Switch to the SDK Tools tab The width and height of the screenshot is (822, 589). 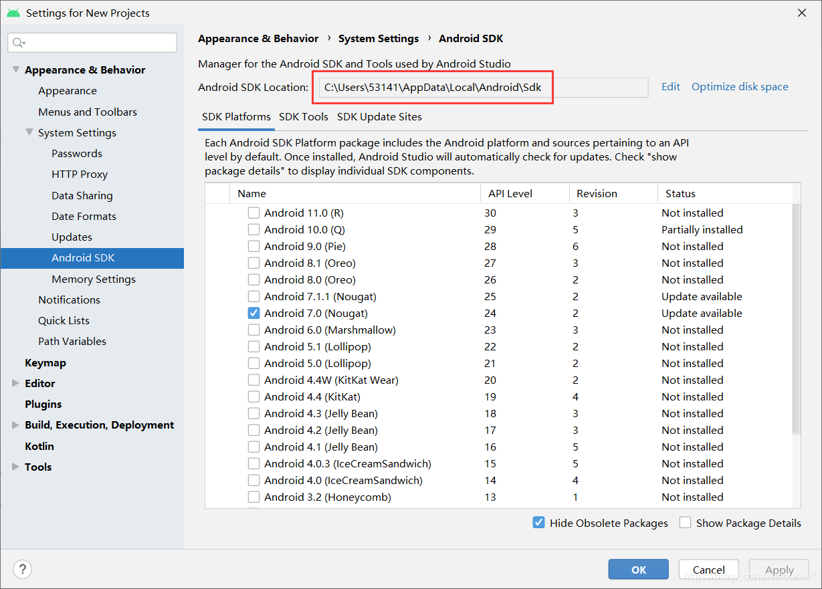point(304,117)
